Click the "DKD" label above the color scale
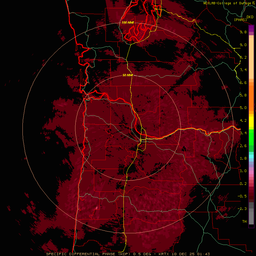This screenshot has height=256, width=256. (x=250, y=17)
